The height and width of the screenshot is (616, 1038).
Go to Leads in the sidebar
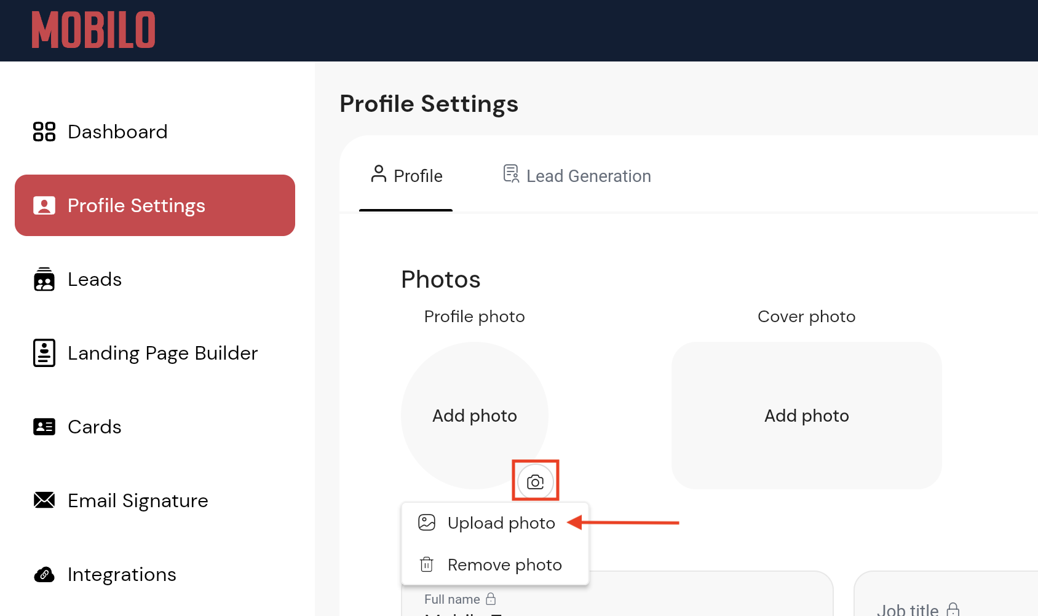click(x=95, y=280)
